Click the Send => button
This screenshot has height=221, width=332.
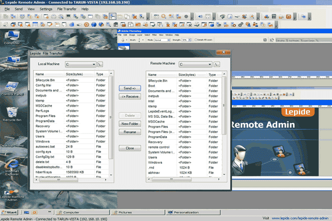(x=130, y=88)
